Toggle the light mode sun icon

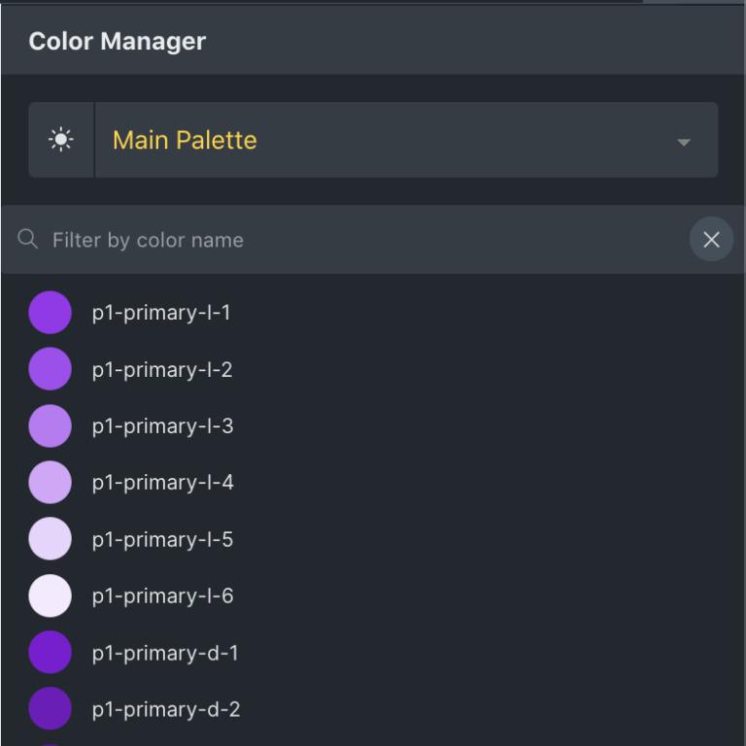pyautogui.click(x=61, y=140)
